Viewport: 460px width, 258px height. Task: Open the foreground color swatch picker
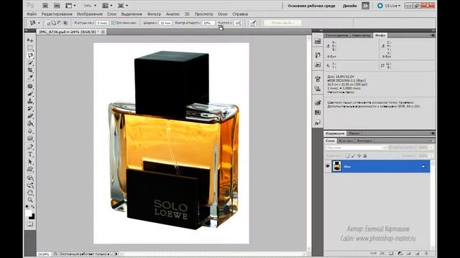[x=28, y=214]
